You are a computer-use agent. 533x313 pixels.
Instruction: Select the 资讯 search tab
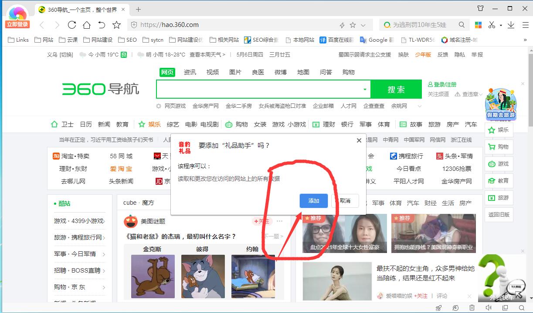pyautogui.click(x=190, y=72)
